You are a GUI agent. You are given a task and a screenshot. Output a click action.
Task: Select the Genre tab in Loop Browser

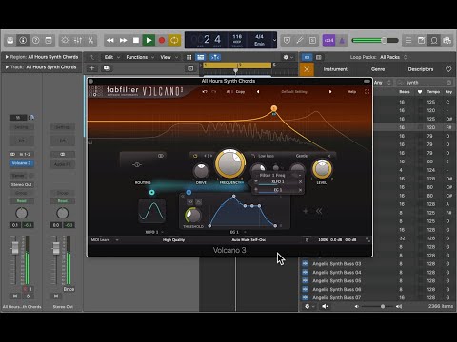click(x=378, y=69)
